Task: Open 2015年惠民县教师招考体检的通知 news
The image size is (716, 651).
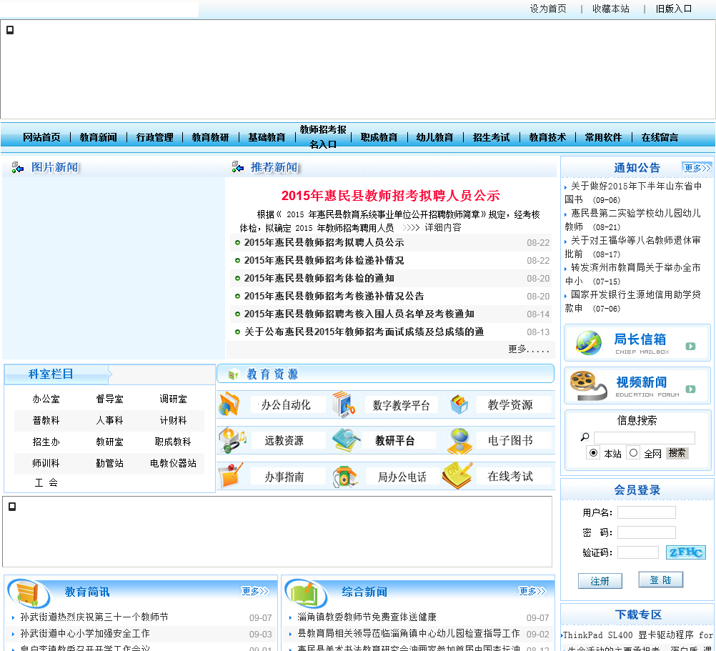Action: click(x=319, y=278)
